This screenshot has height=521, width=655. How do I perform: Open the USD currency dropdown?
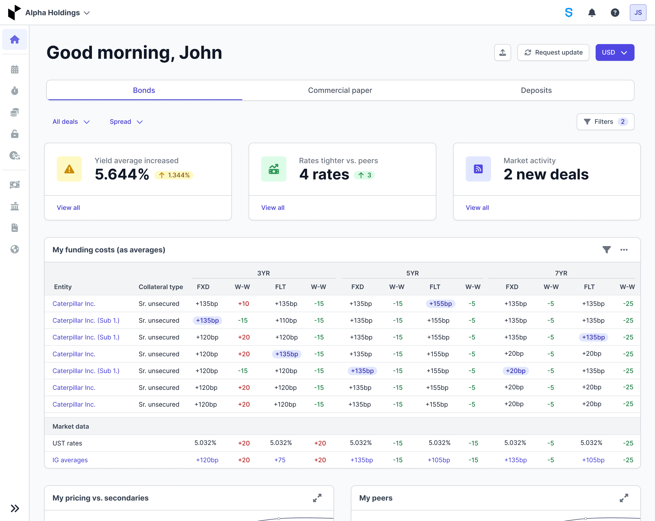pos(615,52)
